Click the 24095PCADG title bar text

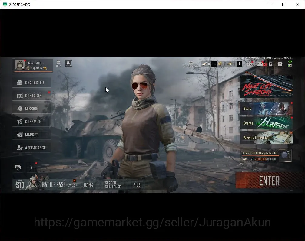[19, 5]
